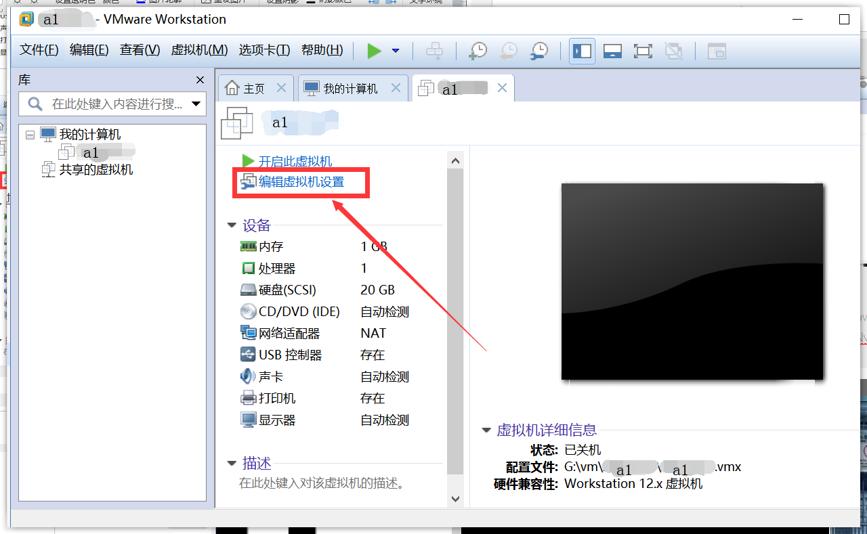The image size is (867, 534).
Task: Click 编辑虚拟机设置 link
Action: pyautogui.click(x=301, y=182)
